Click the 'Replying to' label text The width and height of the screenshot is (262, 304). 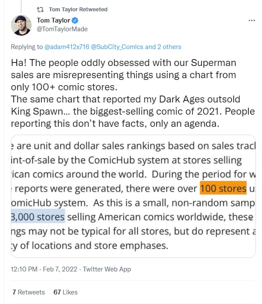coord(27,47)
